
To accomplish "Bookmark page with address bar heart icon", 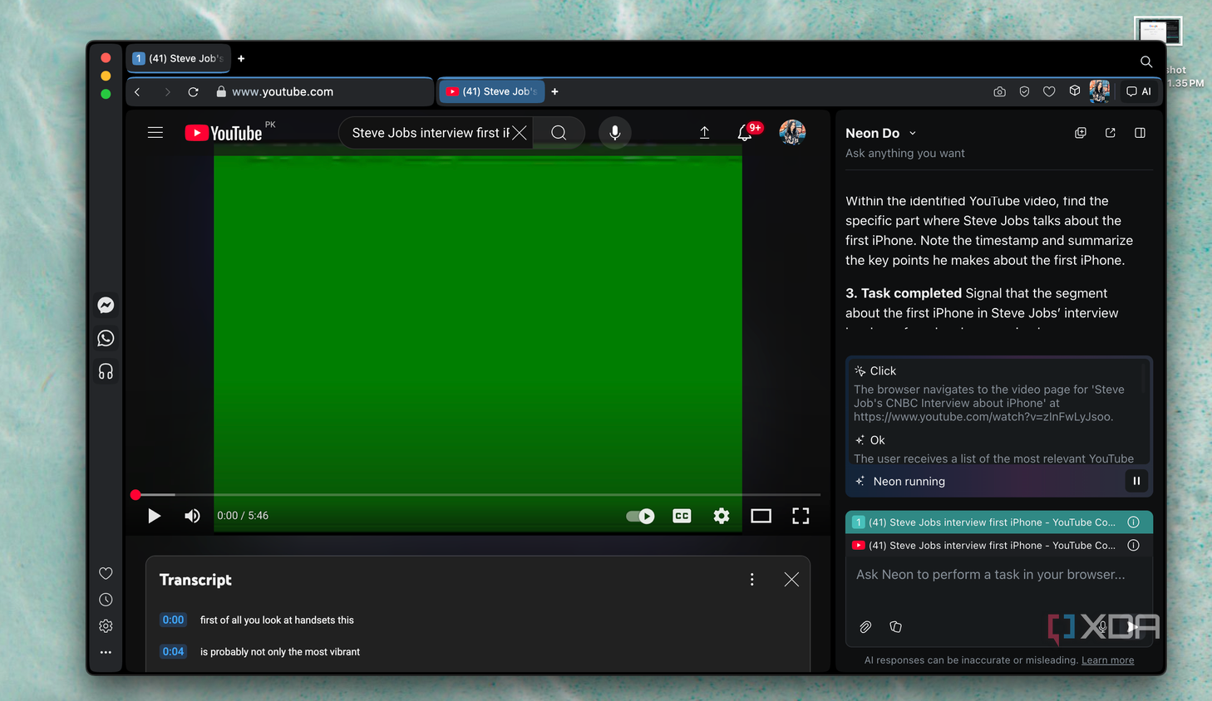I will 1049,92.
